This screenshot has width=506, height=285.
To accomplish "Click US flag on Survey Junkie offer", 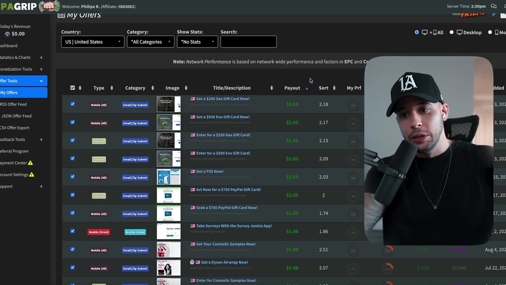I will coord(193,226).
